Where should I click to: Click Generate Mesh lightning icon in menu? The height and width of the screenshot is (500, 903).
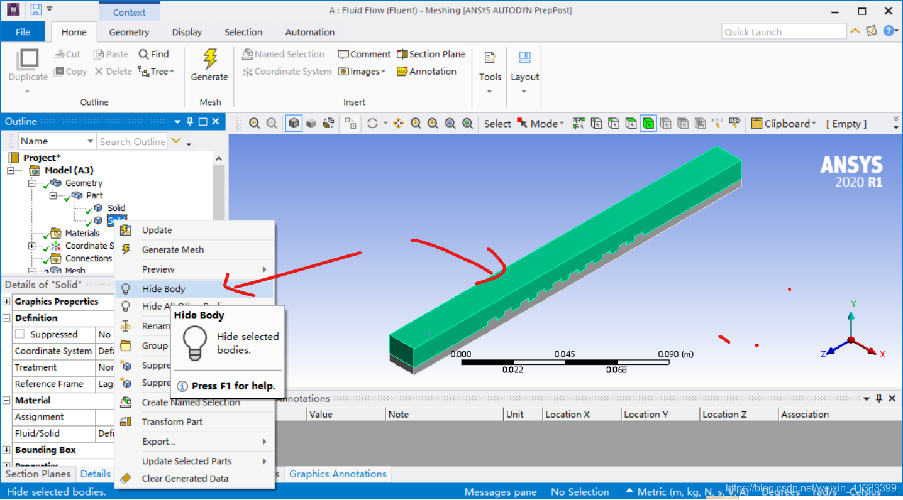[126, 249]
